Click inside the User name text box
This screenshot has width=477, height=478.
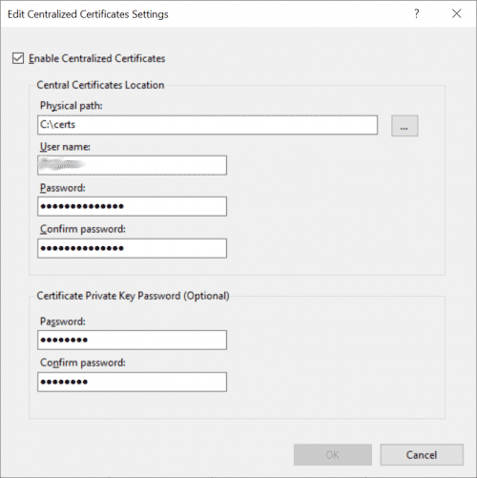(132, 165)
